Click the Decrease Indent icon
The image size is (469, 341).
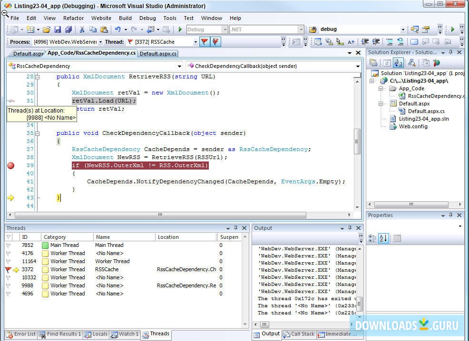tap(364, 42)
